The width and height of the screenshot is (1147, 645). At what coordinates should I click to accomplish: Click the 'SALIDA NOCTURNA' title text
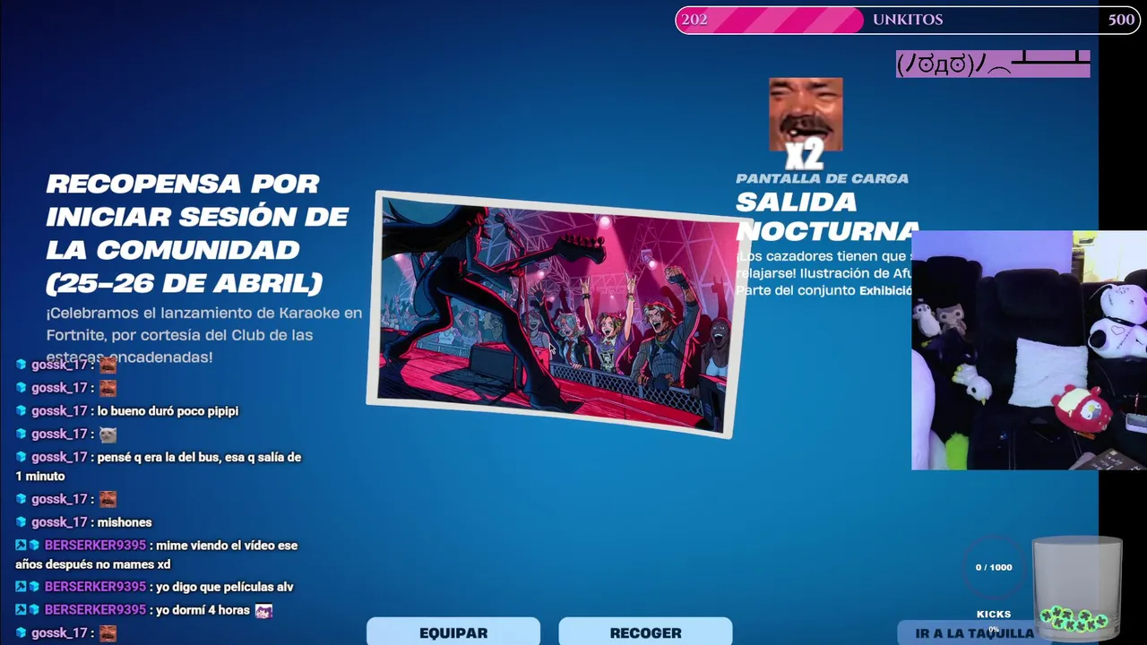click(x=827, y=216)
